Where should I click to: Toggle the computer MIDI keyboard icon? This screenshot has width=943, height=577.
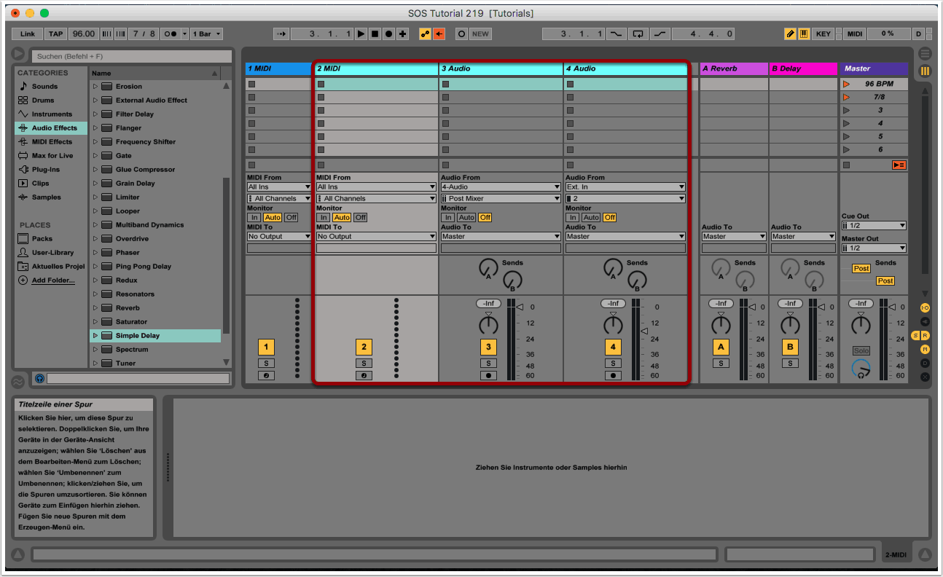pos(804,34)
